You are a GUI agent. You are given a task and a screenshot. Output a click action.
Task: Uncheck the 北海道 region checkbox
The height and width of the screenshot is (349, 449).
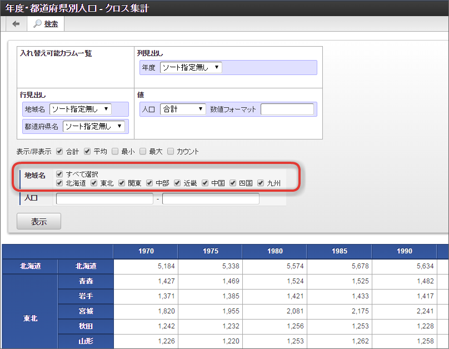tap(59, 183)
